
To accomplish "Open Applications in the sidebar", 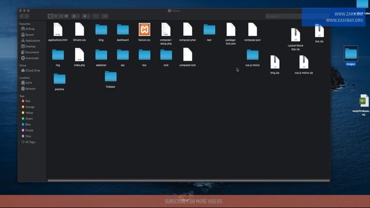I will 31,40.
